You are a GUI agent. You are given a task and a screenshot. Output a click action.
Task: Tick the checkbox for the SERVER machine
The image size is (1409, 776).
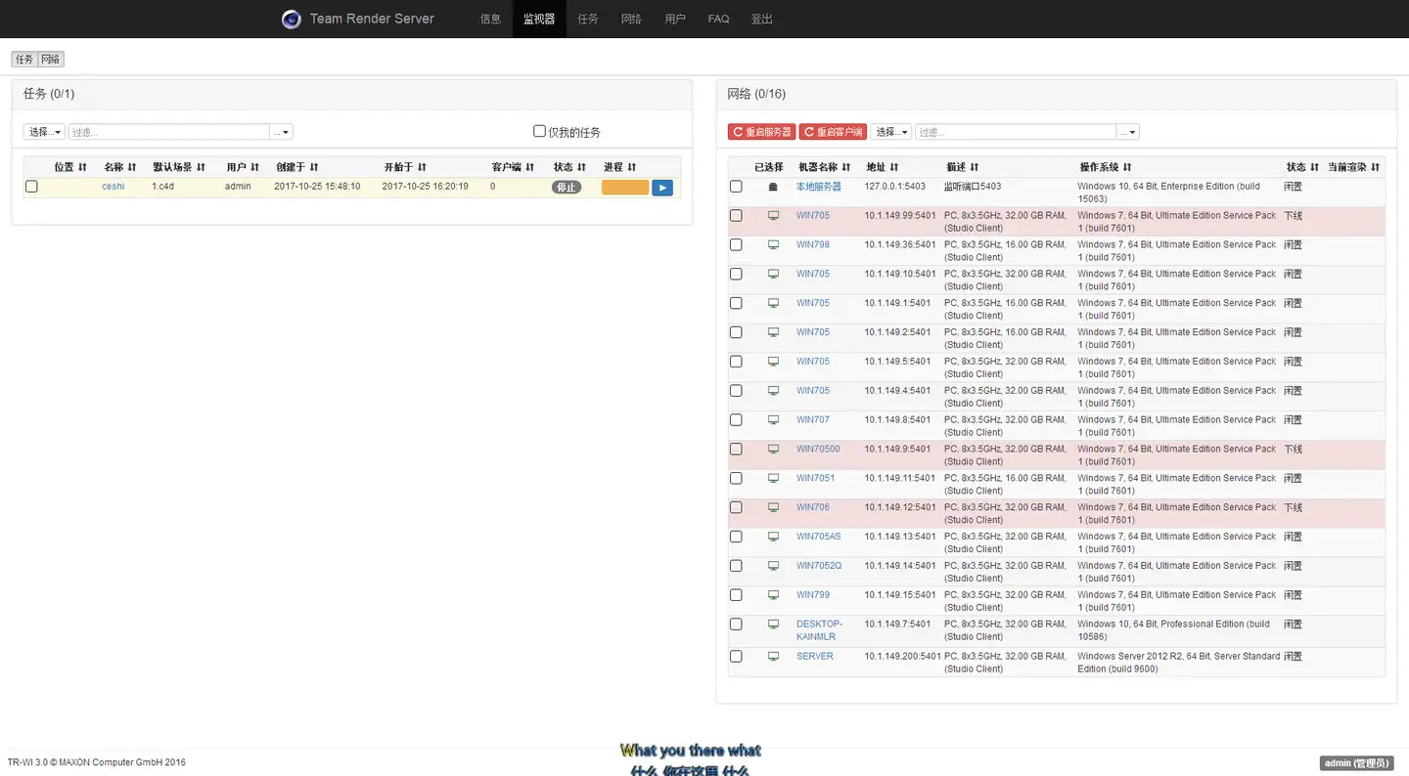pyautogui.click(x=736, y=656)
